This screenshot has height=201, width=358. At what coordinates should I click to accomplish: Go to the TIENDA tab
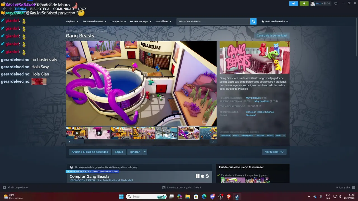(20, 9)
